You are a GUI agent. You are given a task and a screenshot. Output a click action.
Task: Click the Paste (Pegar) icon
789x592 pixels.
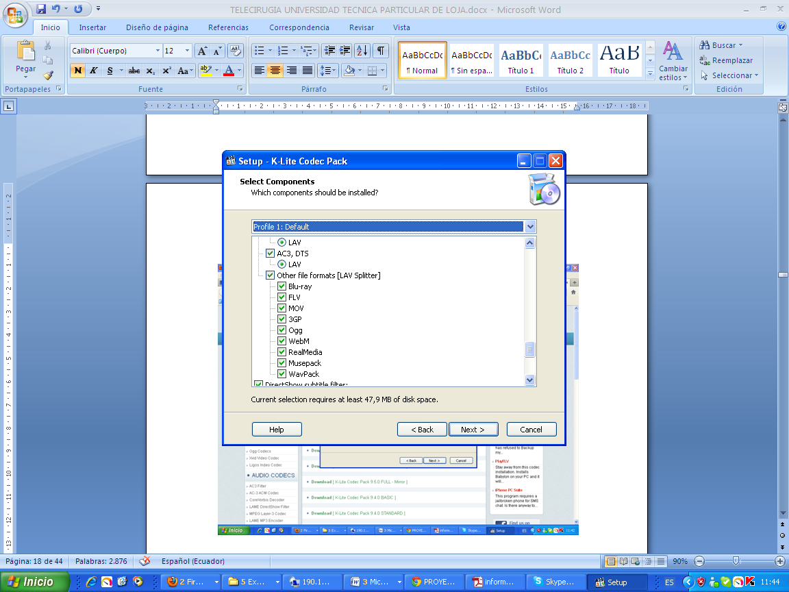(x=25, y=51)
